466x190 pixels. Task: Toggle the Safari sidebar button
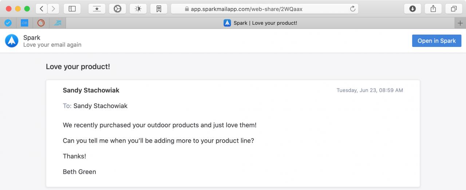(x=72, y=9)
